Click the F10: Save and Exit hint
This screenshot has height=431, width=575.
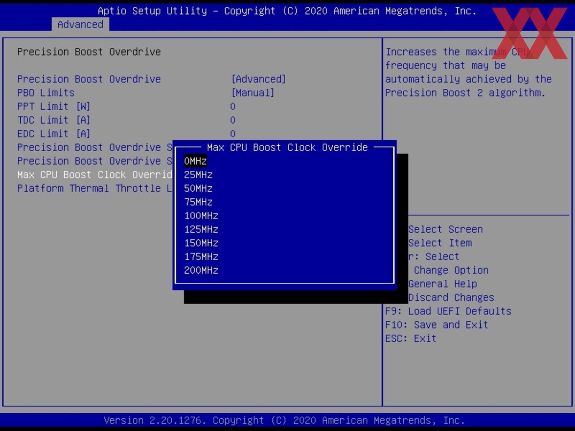point(437,325)
